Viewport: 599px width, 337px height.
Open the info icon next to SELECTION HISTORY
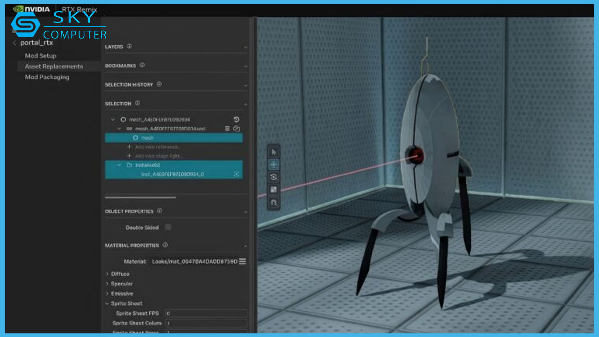pos(159,84)
